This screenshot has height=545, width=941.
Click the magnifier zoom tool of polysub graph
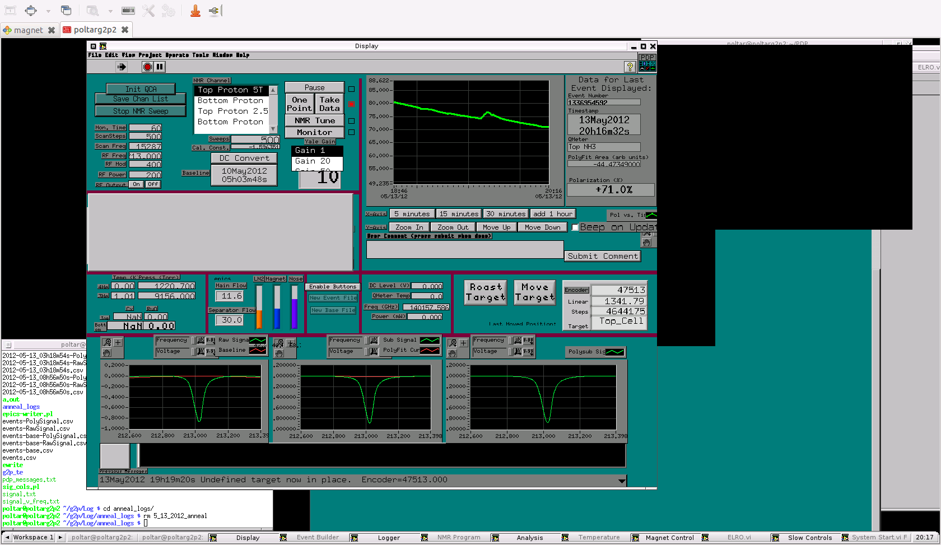click(x=453, y=343)
